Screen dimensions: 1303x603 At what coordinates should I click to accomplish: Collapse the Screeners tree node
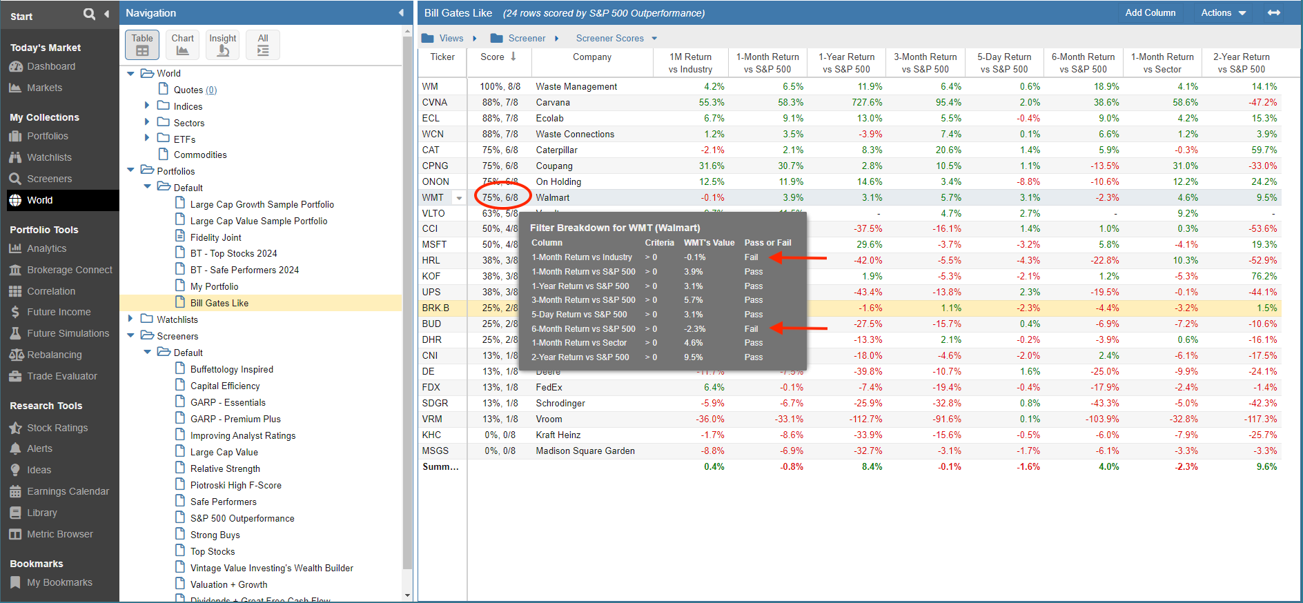[131, 335]
